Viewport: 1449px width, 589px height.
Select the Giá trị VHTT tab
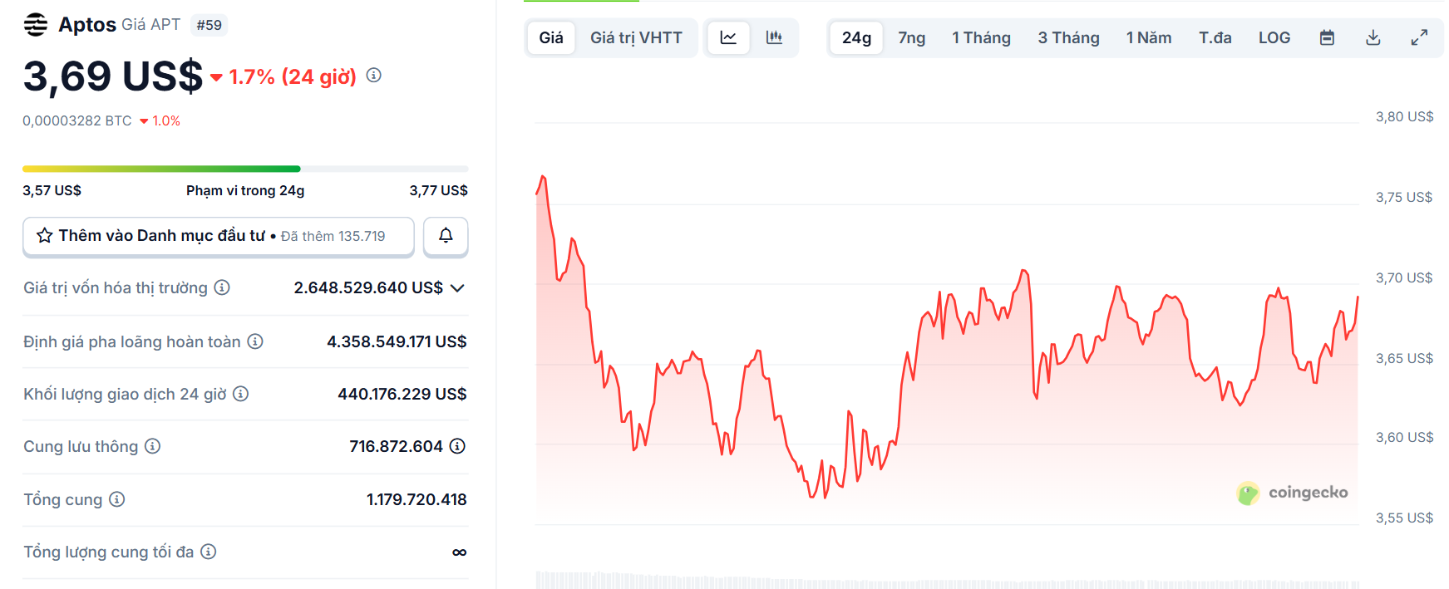point(636,37)
